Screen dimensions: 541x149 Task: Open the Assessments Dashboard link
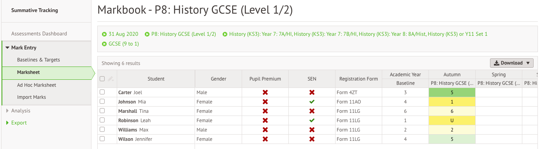tap(39, 34)
